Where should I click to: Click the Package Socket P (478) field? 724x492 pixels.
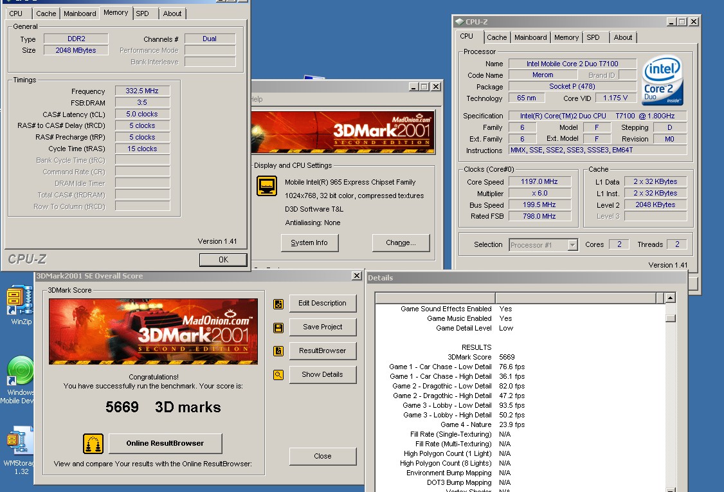coord(572,86)
